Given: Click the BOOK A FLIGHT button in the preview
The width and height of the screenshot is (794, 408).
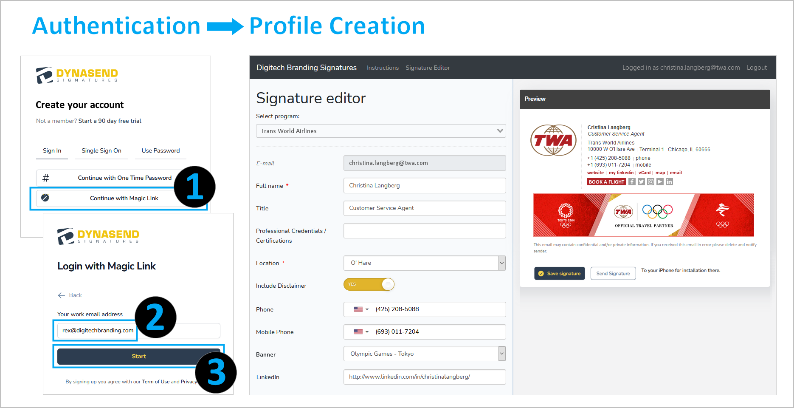Looking at the screenshot, I should pyautogui.click(x=606, y=181).
